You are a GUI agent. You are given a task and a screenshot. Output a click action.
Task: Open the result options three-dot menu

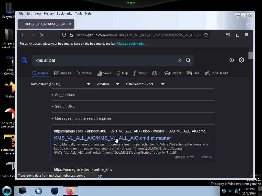198,157
